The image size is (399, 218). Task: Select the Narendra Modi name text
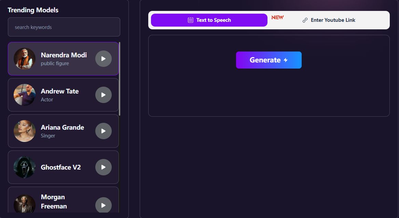(x=64, y=55)
